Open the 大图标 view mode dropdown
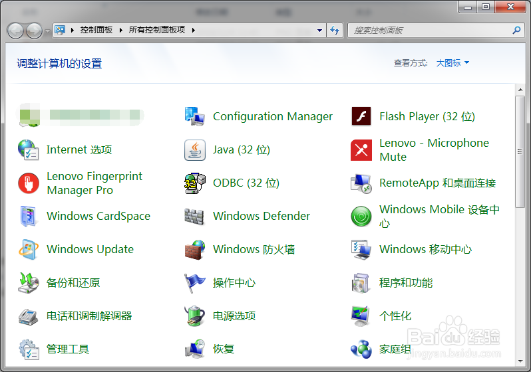The image size is (531, 372). [x=452, y=63]
